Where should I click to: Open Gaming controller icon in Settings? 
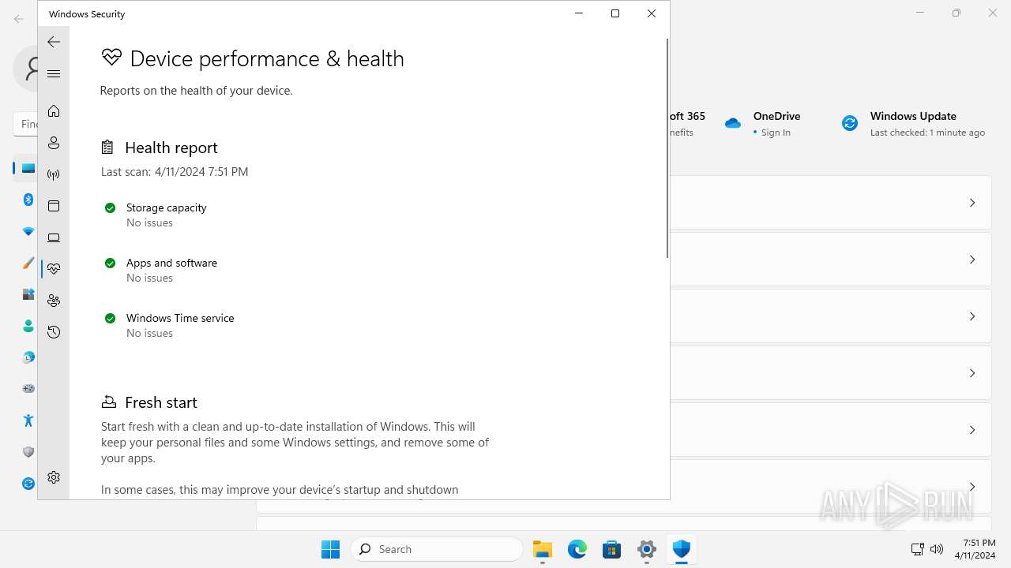28,389
